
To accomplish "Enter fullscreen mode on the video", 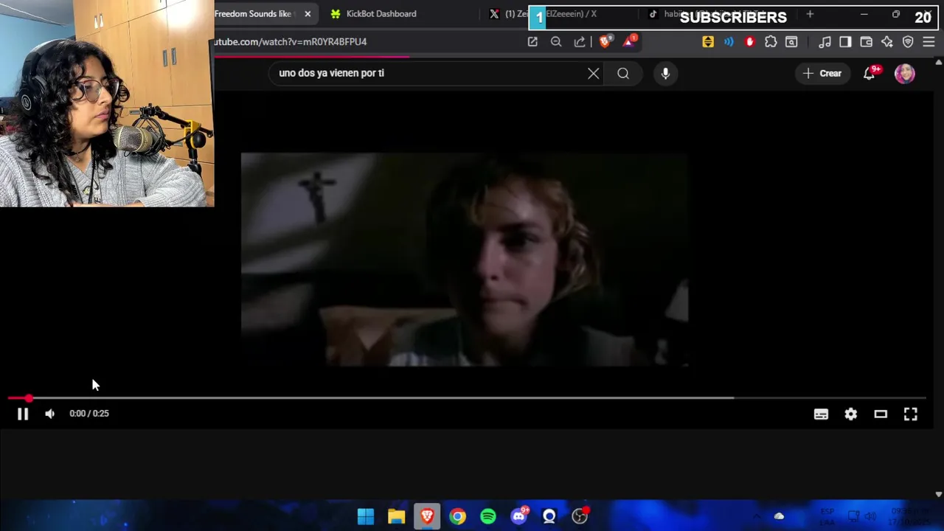I will 911,414.
